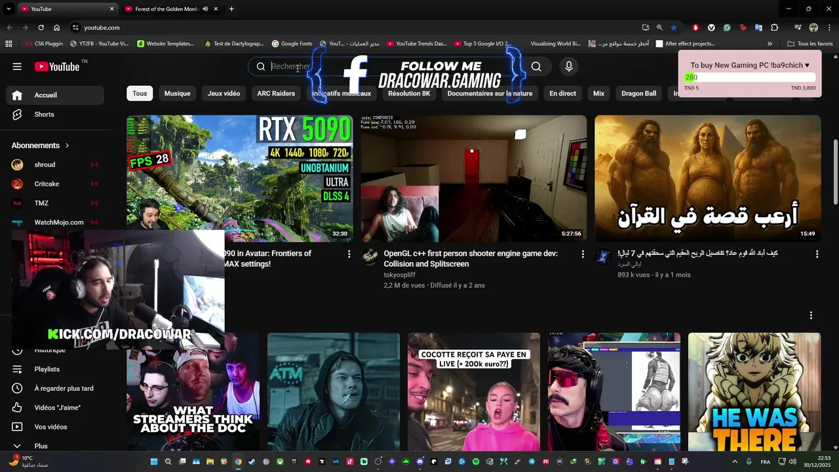Open the Google Translate extension icon
Image resolution: width=839 pixels, height=472 pixels.
point(758,28)
